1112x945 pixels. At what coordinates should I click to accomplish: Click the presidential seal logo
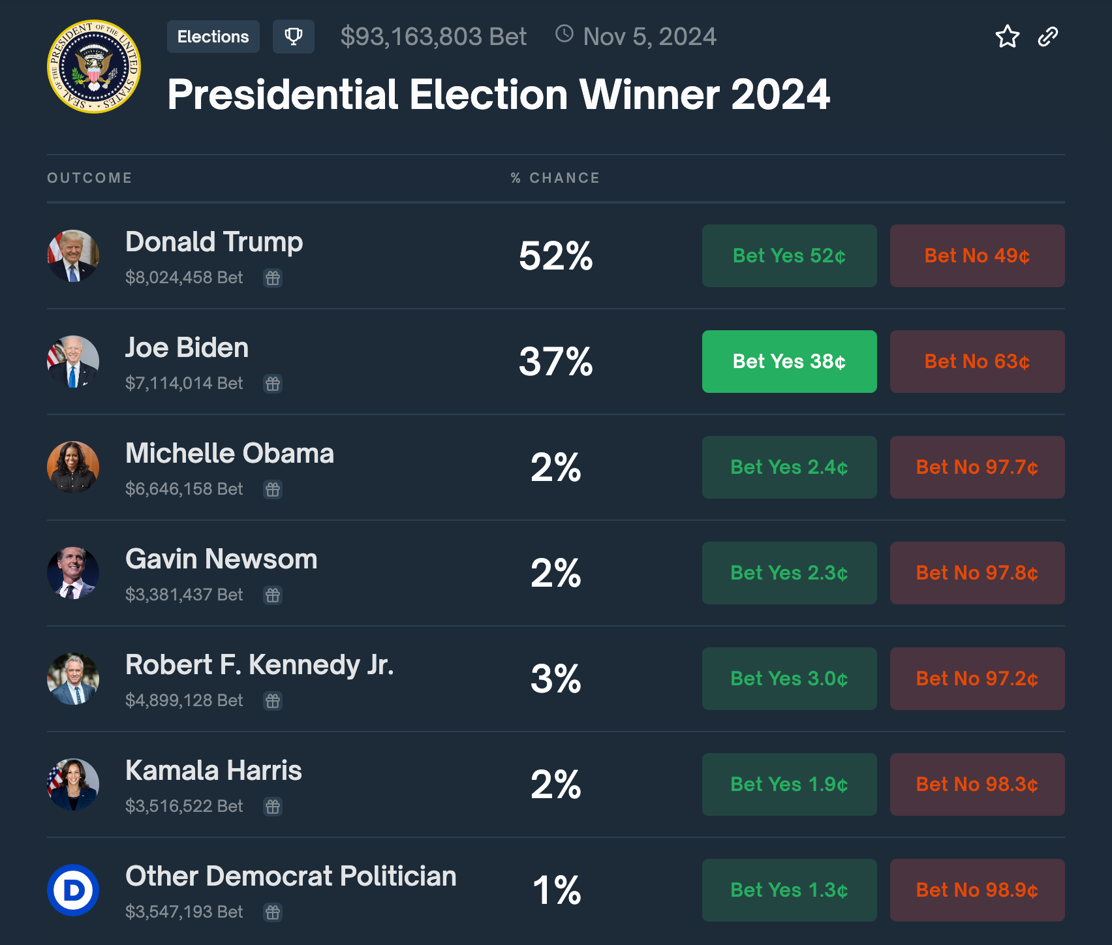click(94, 67)
